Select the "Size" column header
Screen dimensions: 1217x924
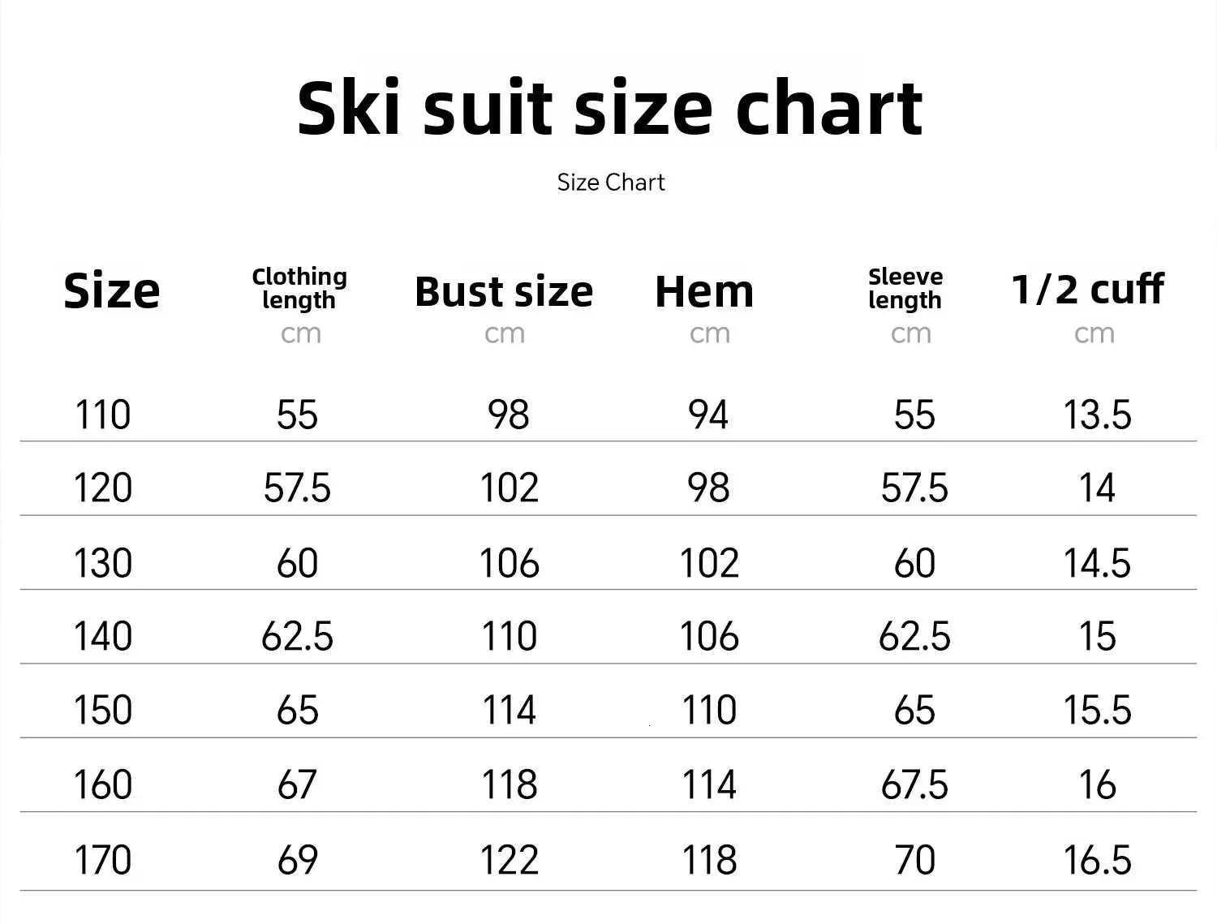112,291
